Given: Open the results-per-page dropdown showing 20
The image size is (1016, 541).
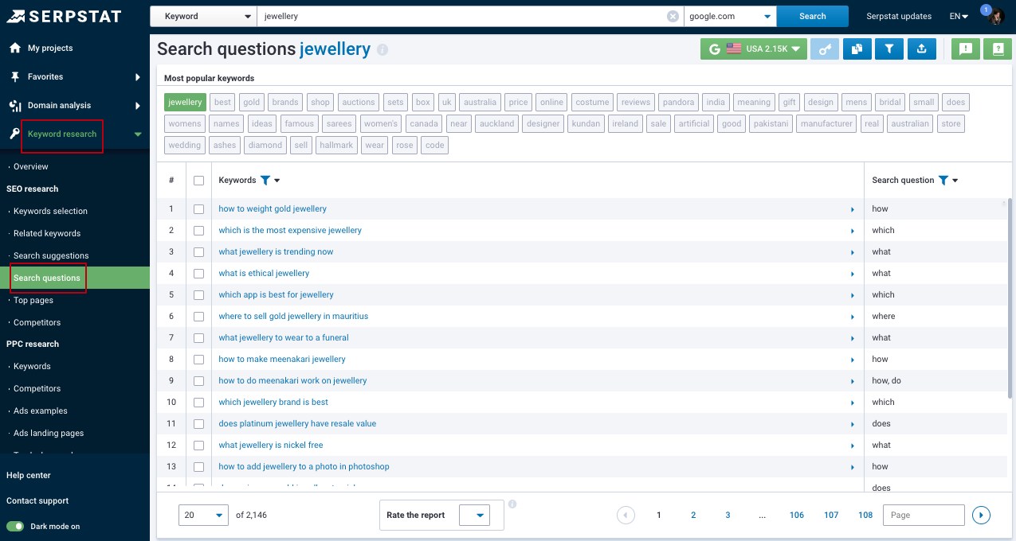Looking at the screenshot, I should pyautogui.click(x=202, y=515).
